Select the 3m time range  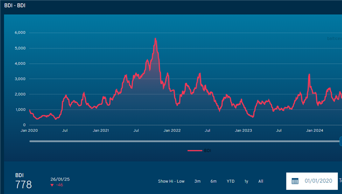[198, 181]
